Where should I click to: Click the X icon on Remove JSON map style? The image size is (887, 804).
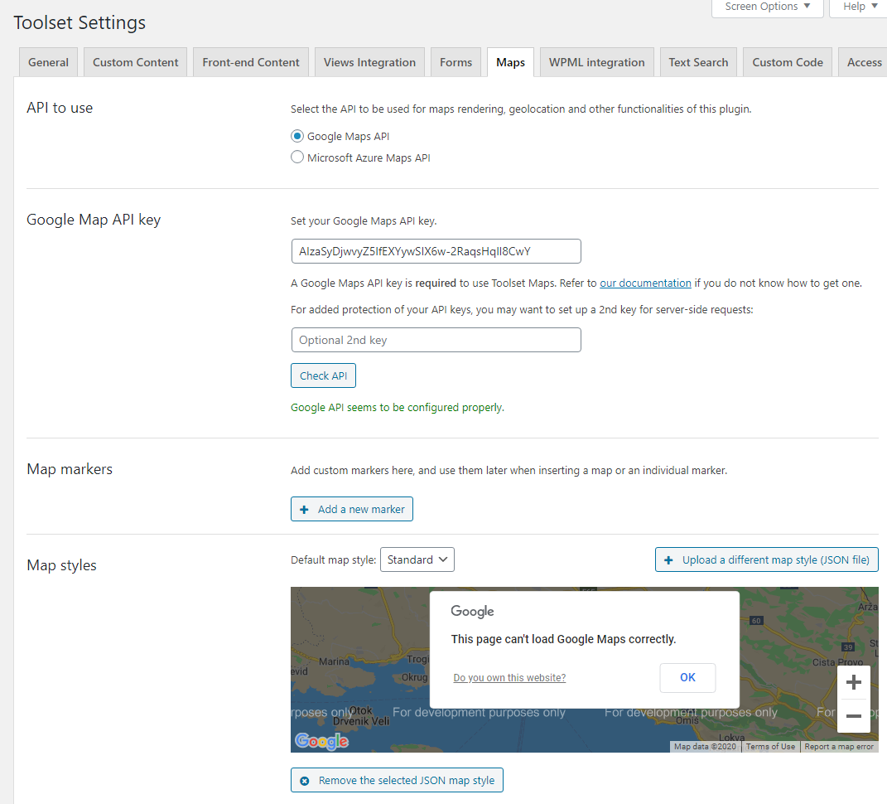[304, 781]
